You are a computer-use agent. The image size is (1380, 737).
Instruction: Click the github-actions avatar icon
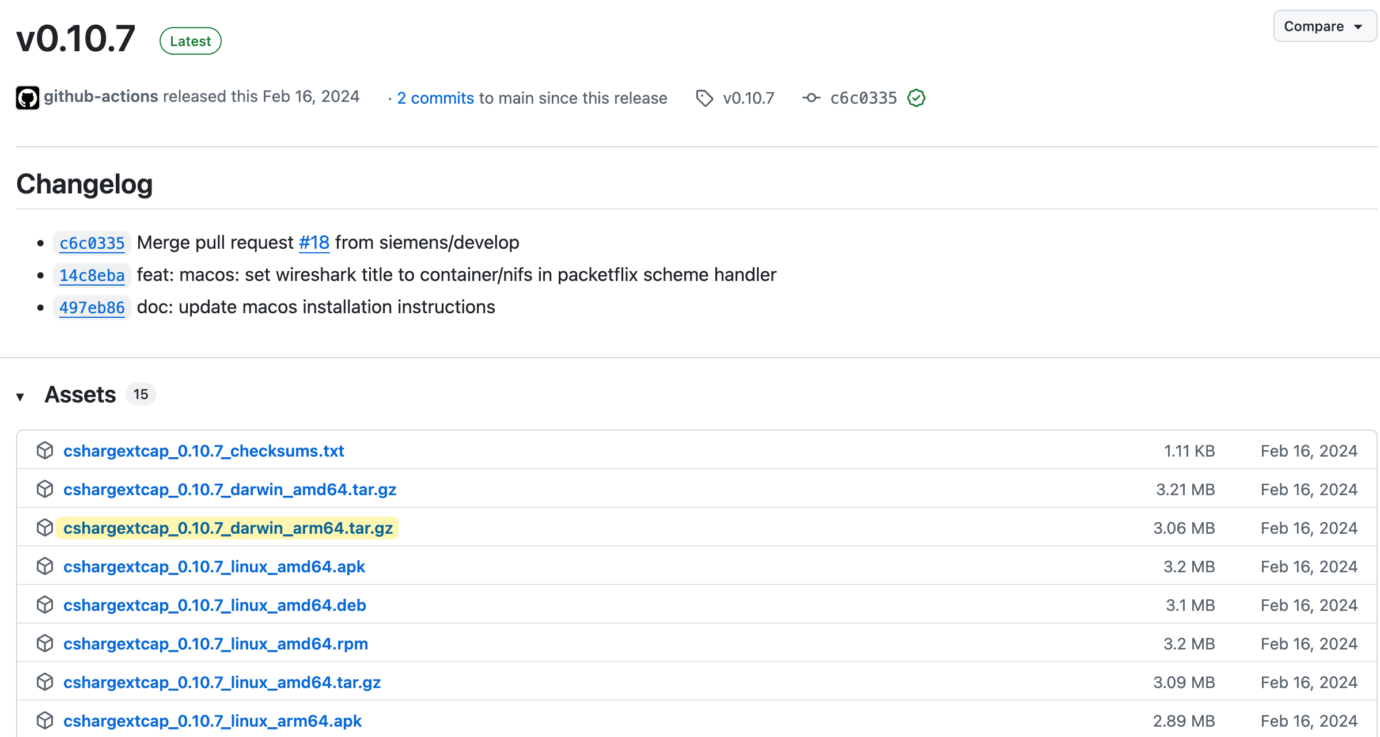click(x=27, y=98)
